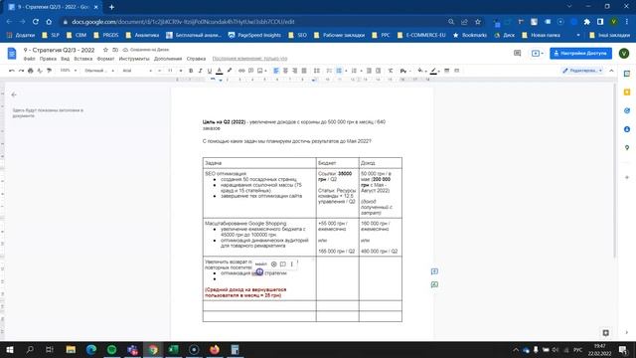Open the Справка menu
The height and width of the screenshot is (358, 636).
point(196,59)
